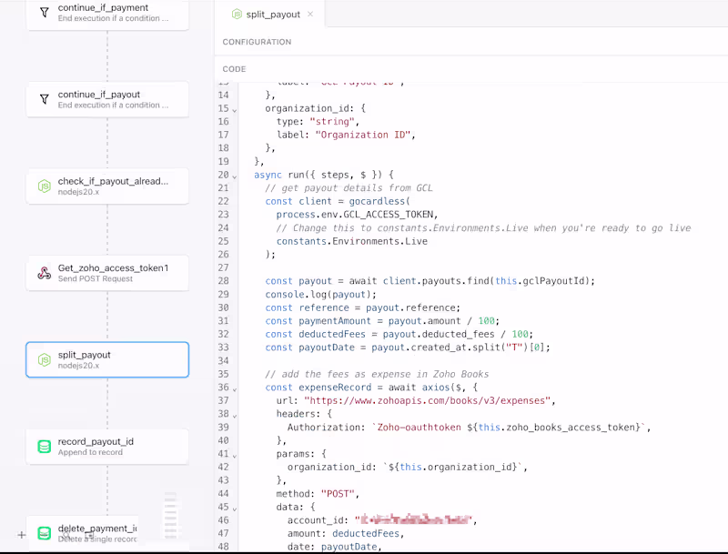Click the 'paymentAmount' variable on line 31
The height and width of the screenshot is (554, 728).
(x=335, y=320)
